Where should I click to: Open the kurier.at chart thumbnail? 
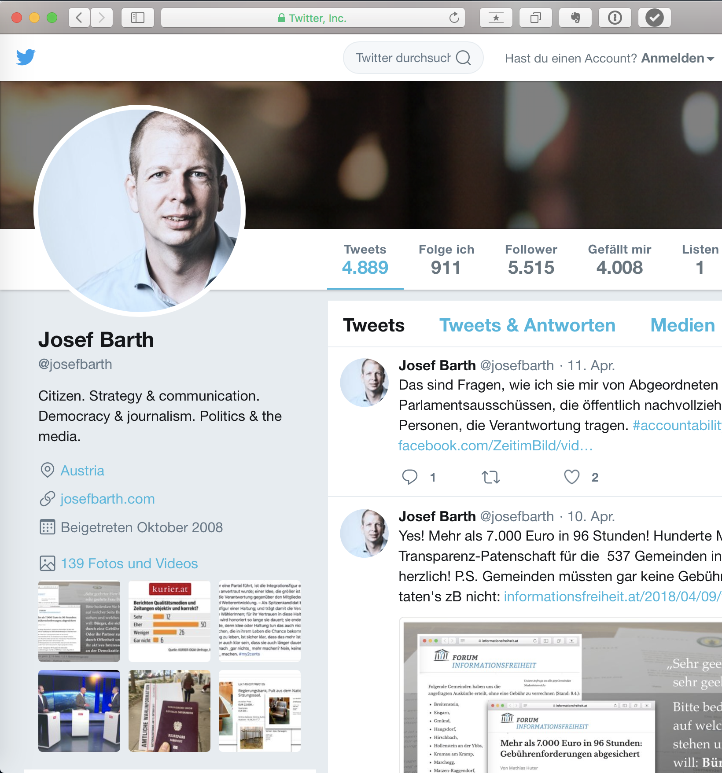click(x=169, y=621)
